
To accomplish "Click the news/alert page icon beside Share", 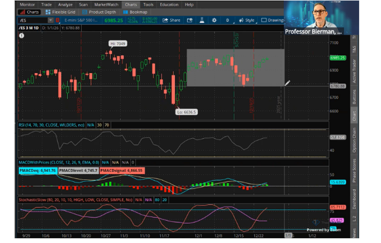I will [x=190, y=20].
